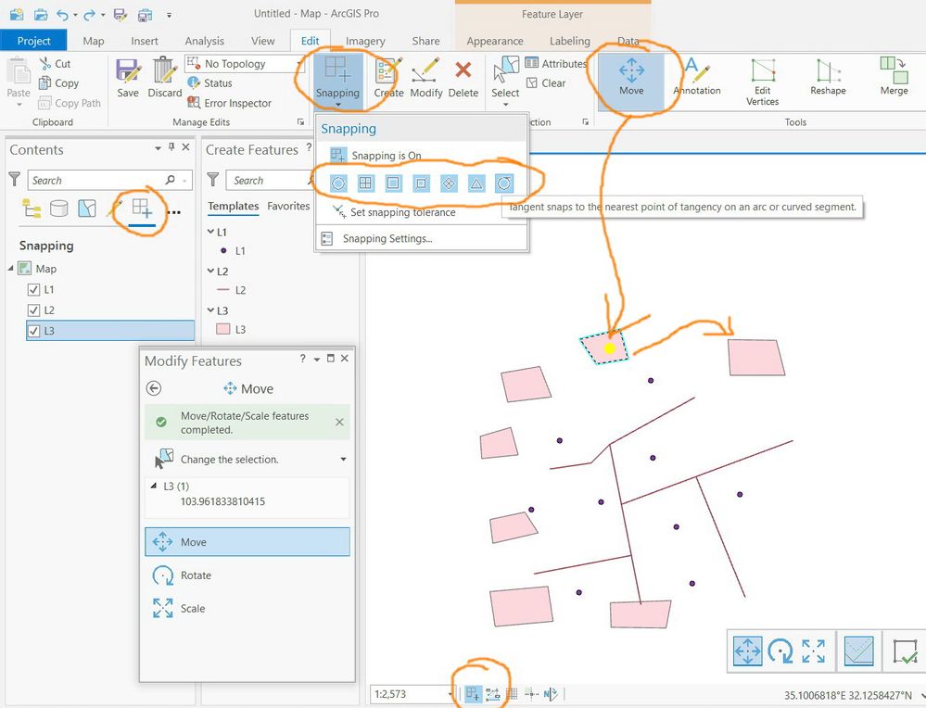Open the Change the selection dropdown
The image size is (926, 708).
click(343, 460)
